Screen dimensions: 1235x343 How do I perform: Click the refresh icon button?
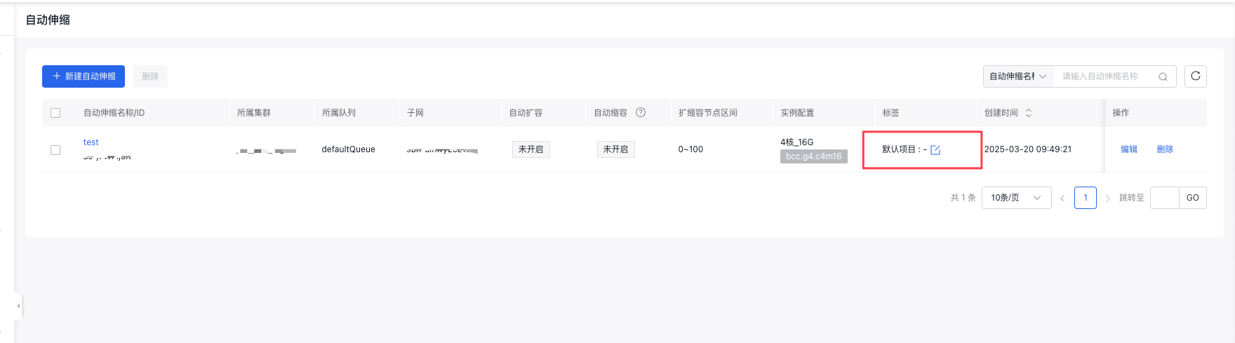click(1195, 76)
